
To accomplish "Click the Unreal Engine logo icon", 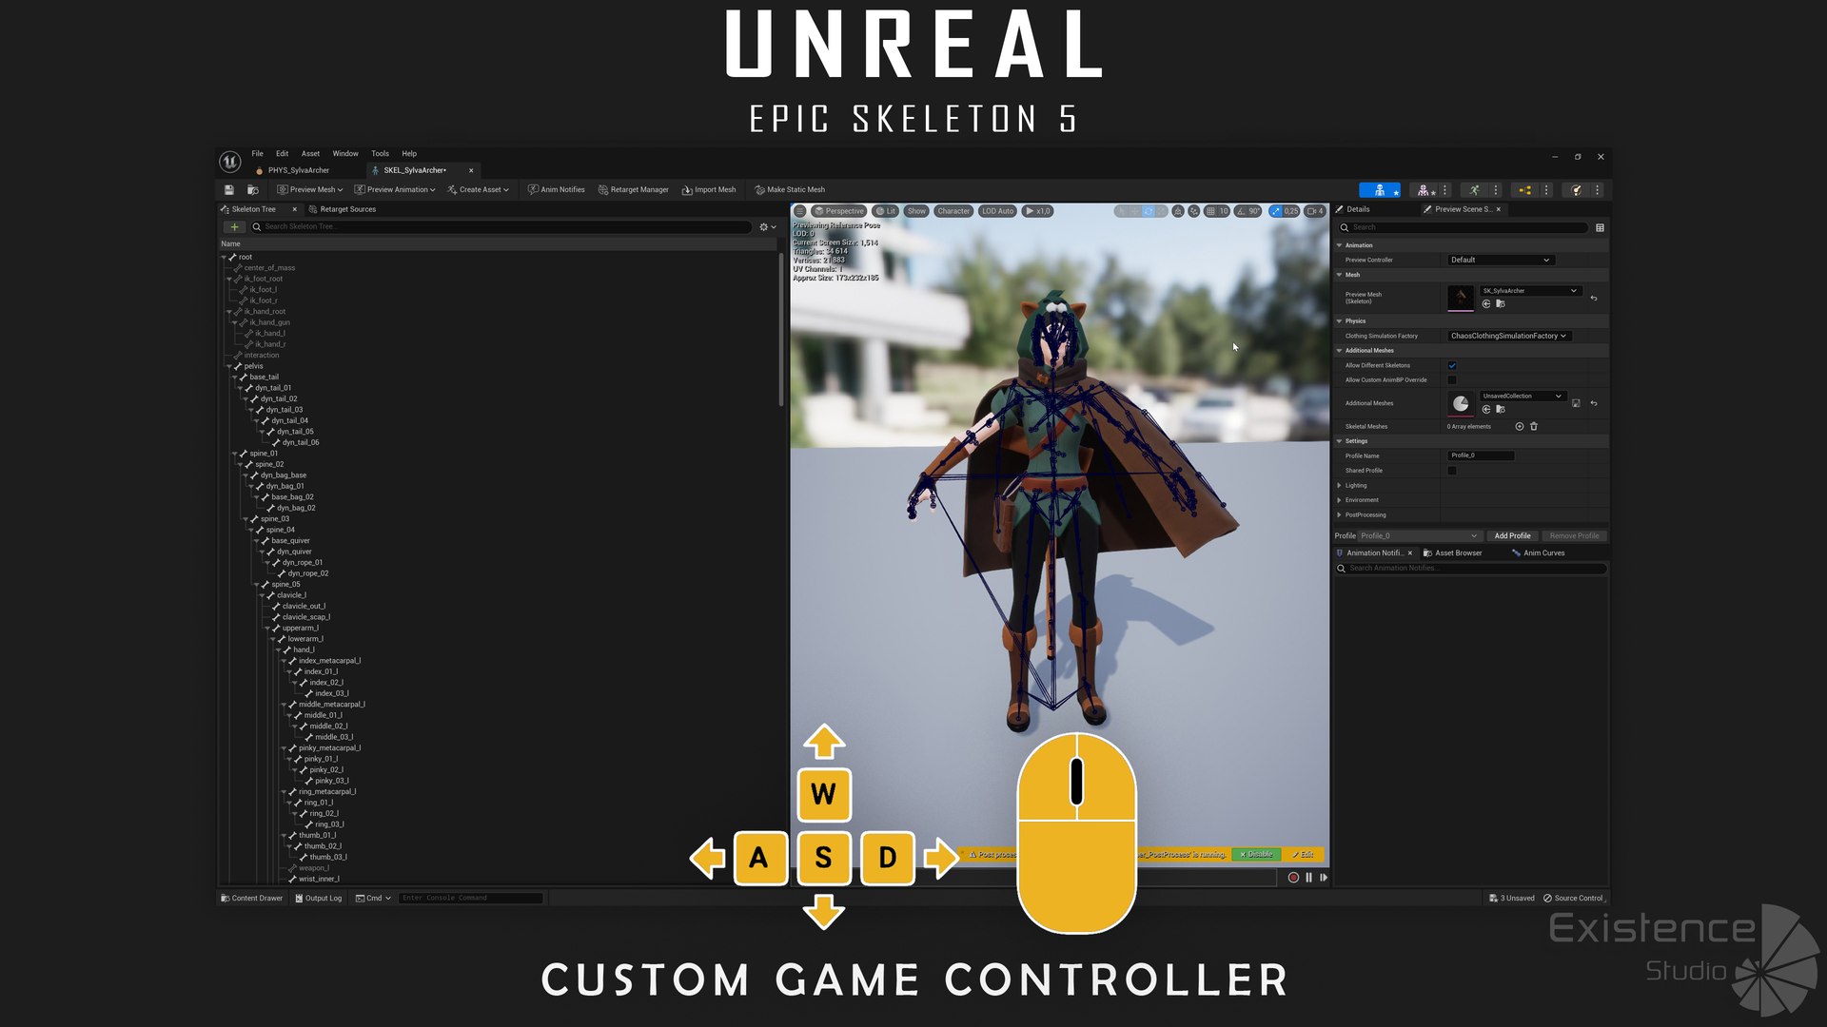I will [x=230, y=162].
